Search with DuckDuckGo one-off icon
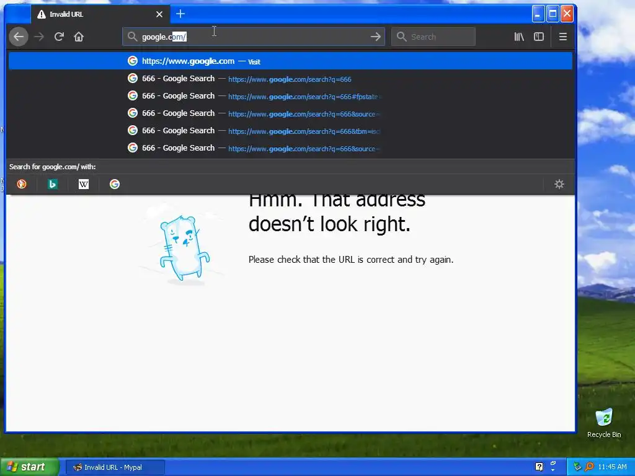Image resolution: width=635 pixels, height=476 pixels. 22,184
